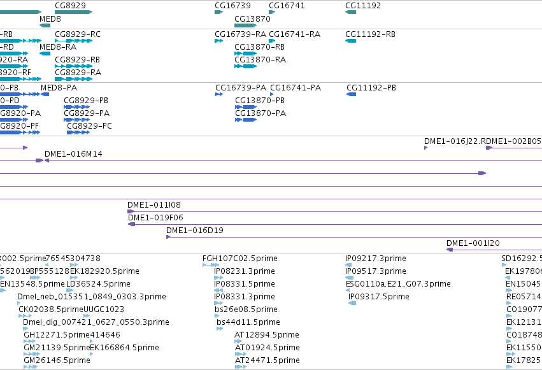Open transcript CG8929-RA

coord(74,79)
